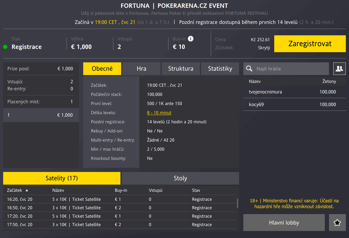Select player kocy69
The width and height of the screenshot is (349, 238).
point(295,104)
